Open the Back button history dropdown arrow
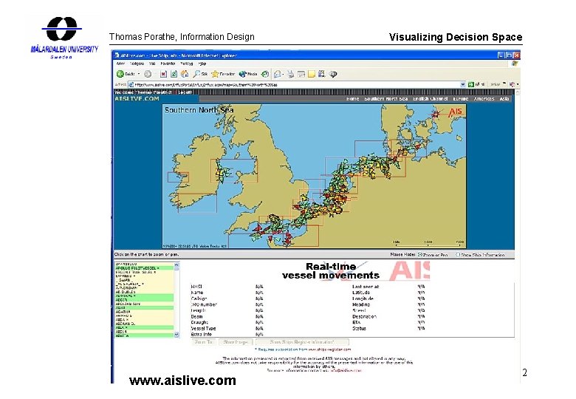 tap(139, 74)
